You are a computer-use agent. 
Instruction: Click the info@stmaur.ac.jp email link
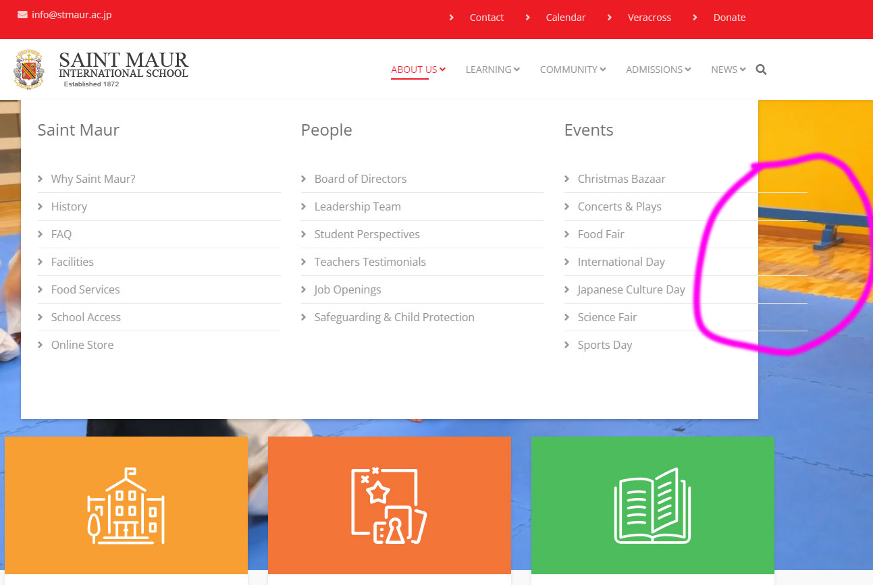pyautogui.click(x=72, y=15)
